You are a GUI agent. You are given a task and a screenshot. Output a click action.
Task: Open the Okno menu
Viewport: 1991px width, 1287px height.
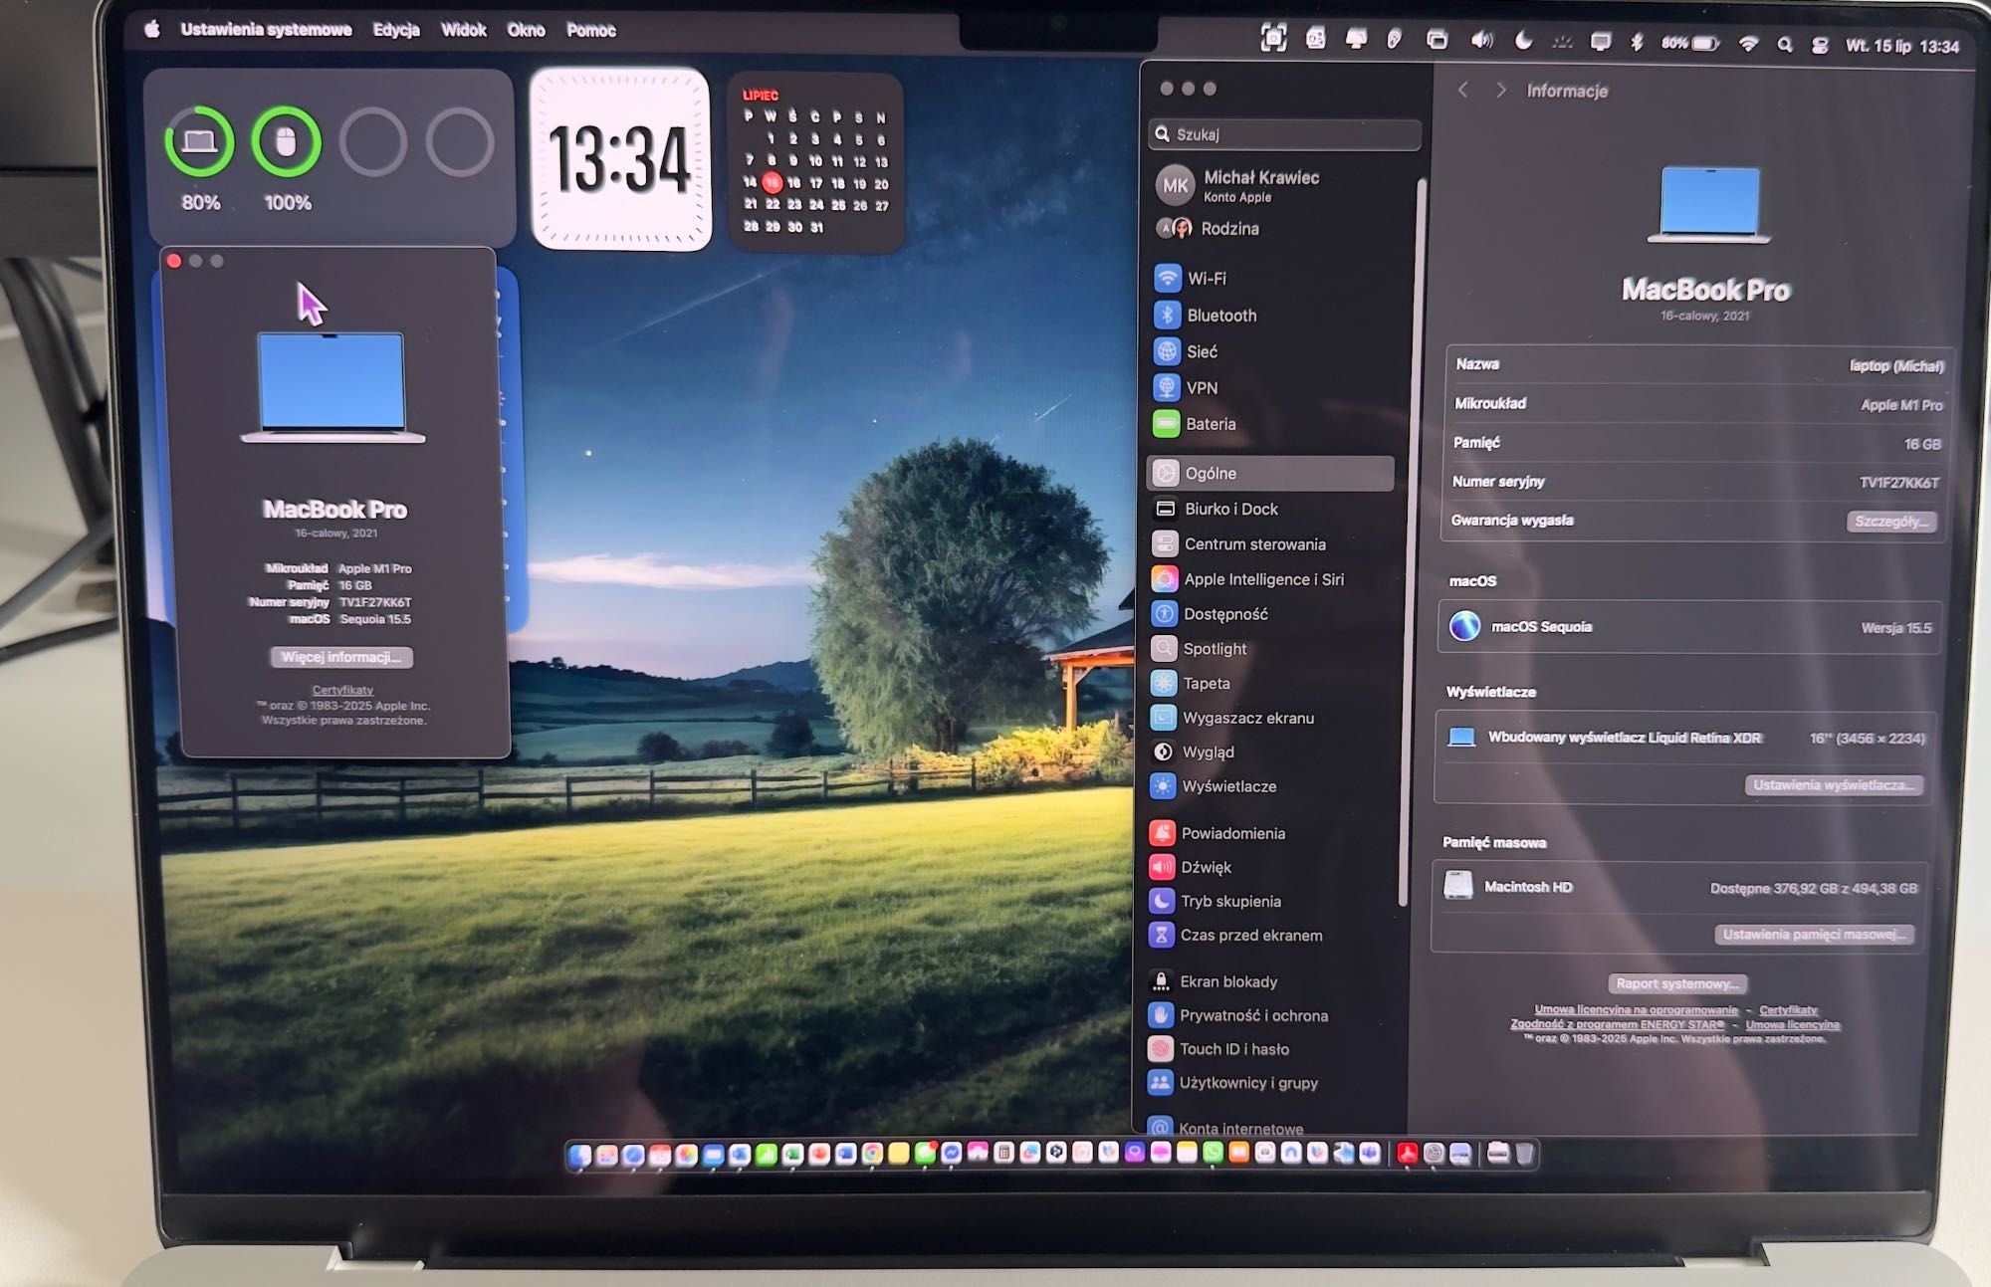[527, 30]
